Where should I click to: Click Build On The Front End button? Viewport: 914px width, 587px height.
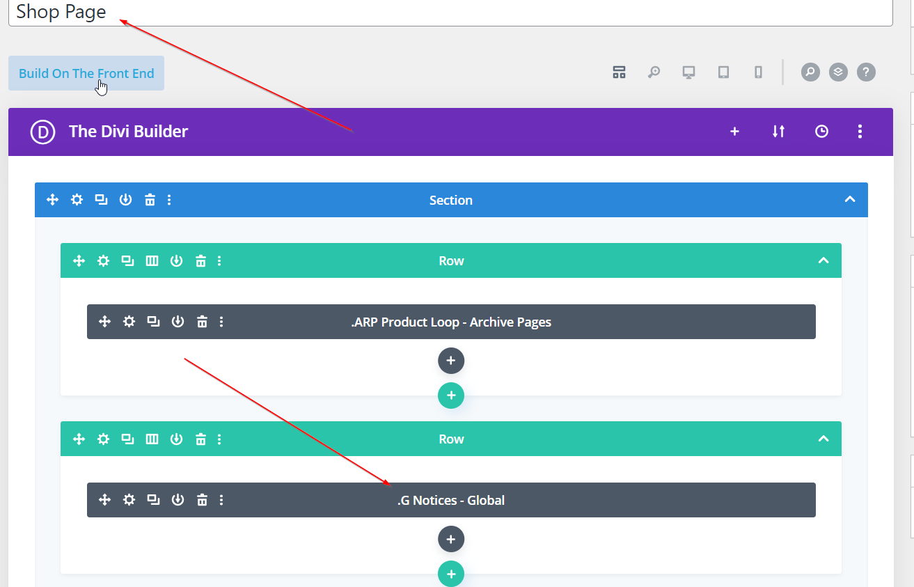pos(86,73)
